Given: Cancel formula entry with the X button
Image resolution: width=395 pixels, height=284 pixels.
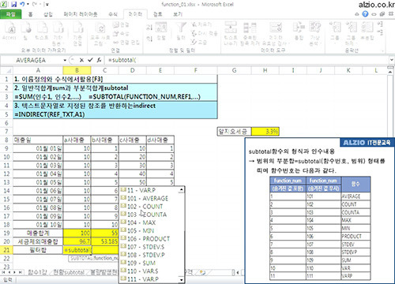Looking at the screenshot, I should tap(81, 60).
